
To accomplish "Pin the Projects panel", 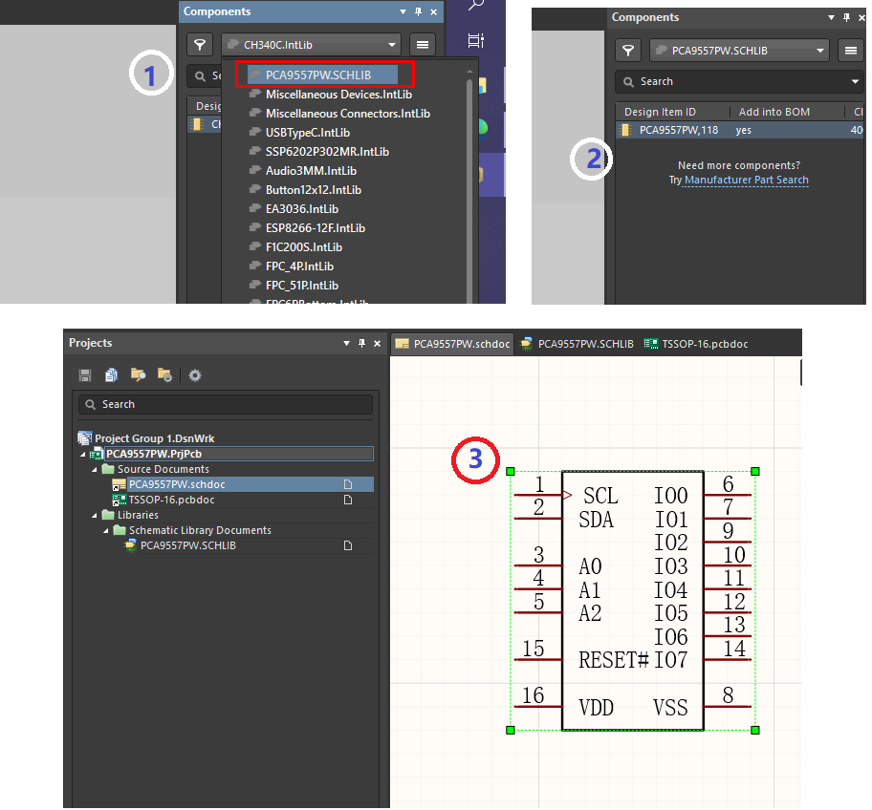I will 362,343.
